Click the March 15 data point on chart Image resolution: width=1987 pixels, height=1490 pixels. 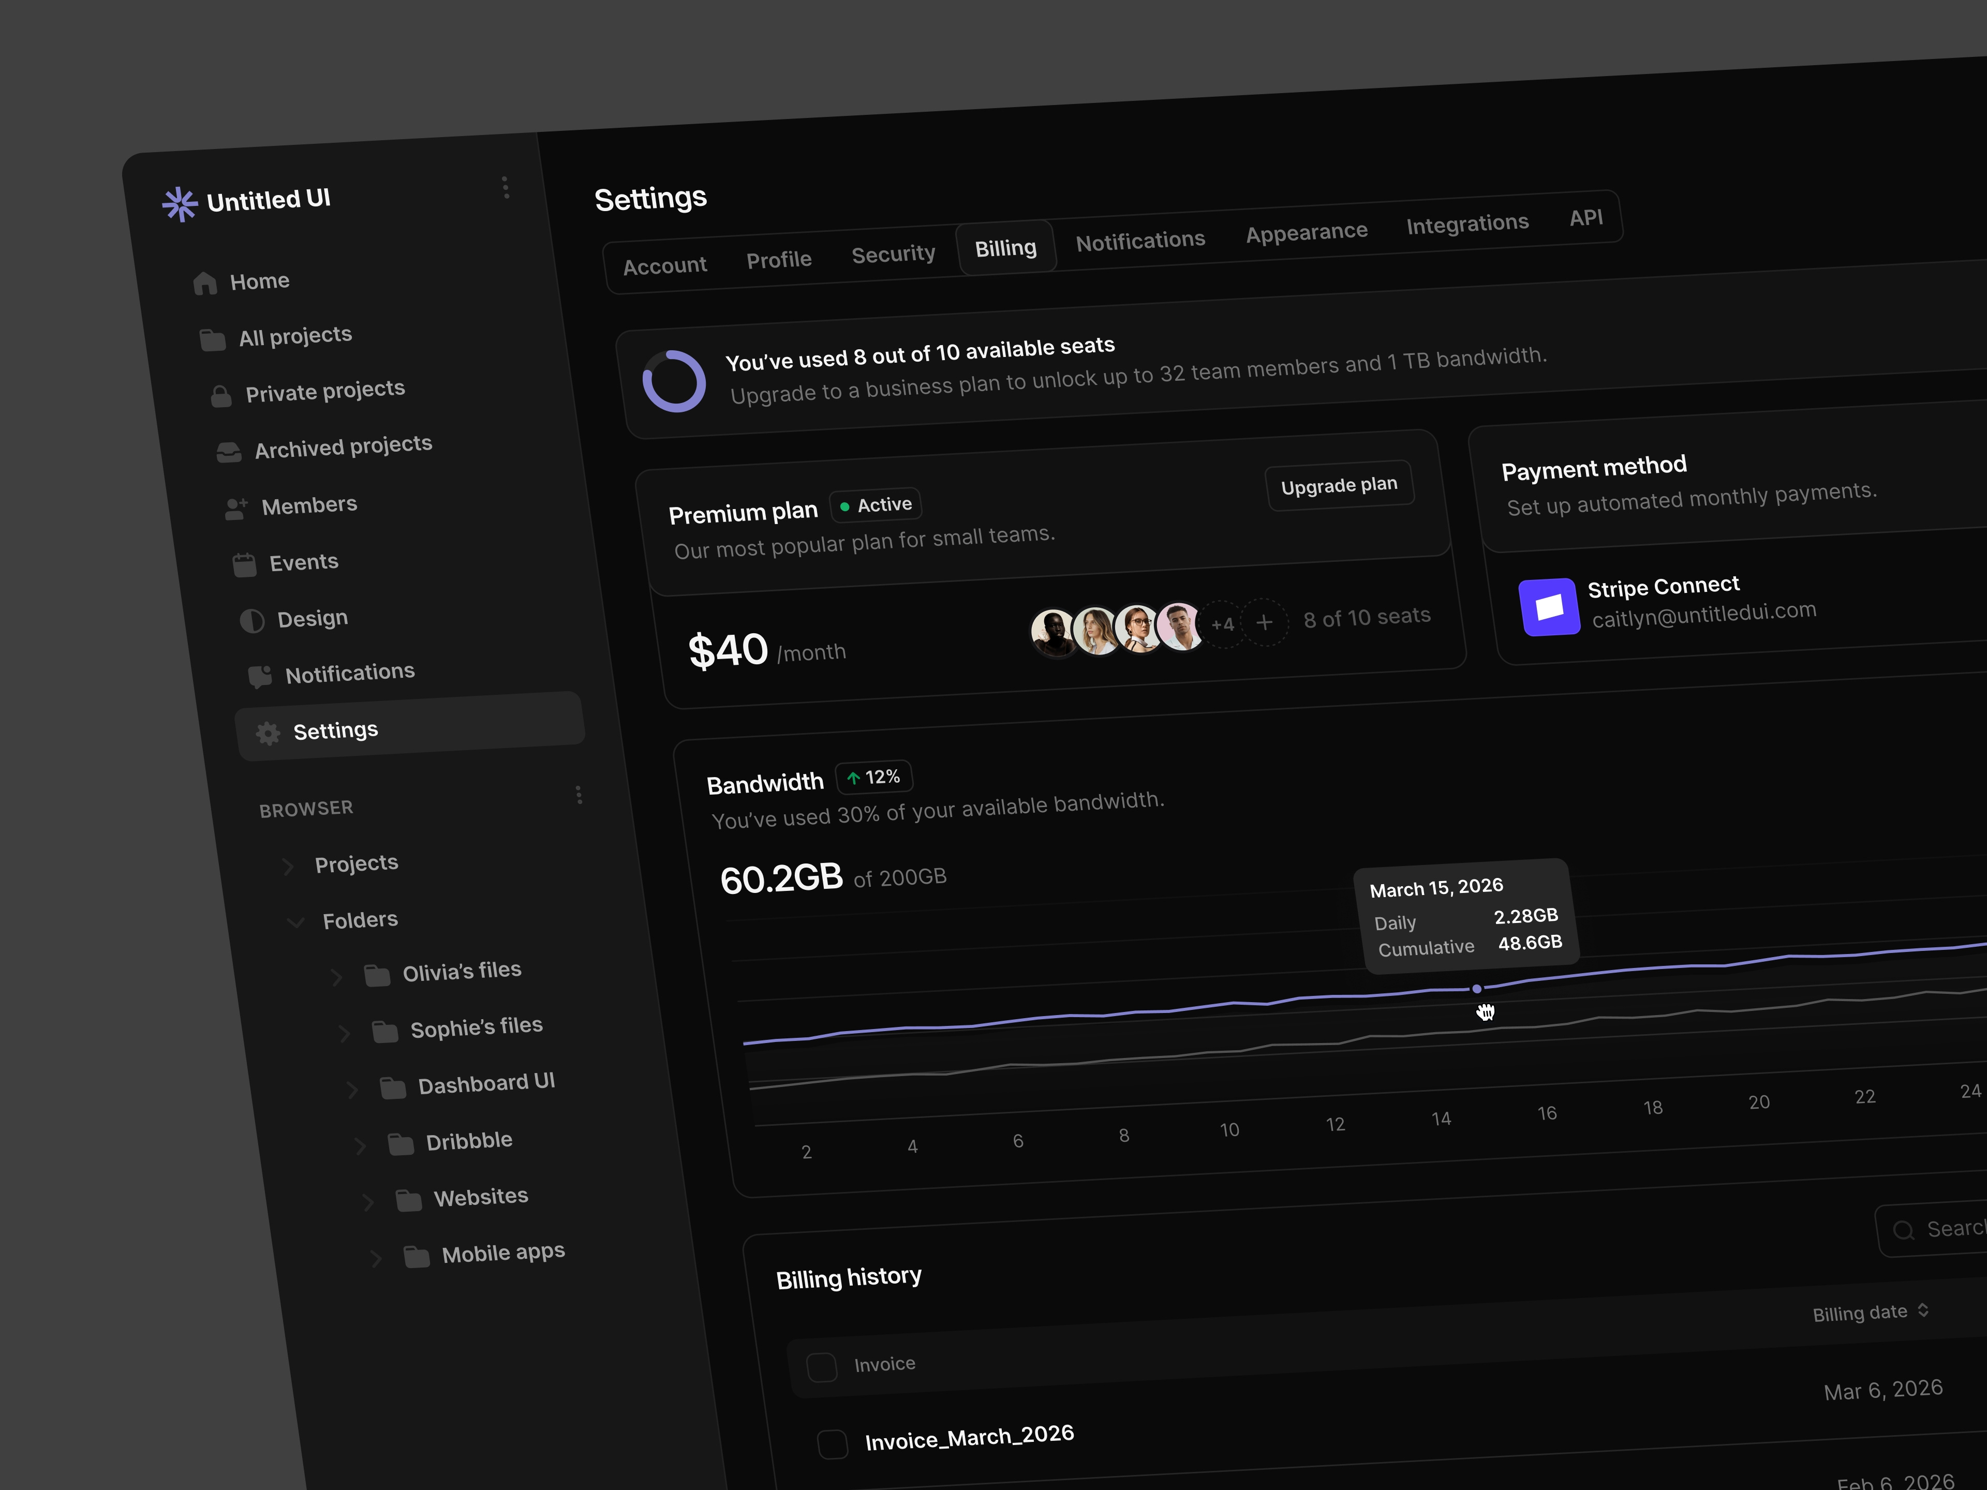coord(1476,989)
